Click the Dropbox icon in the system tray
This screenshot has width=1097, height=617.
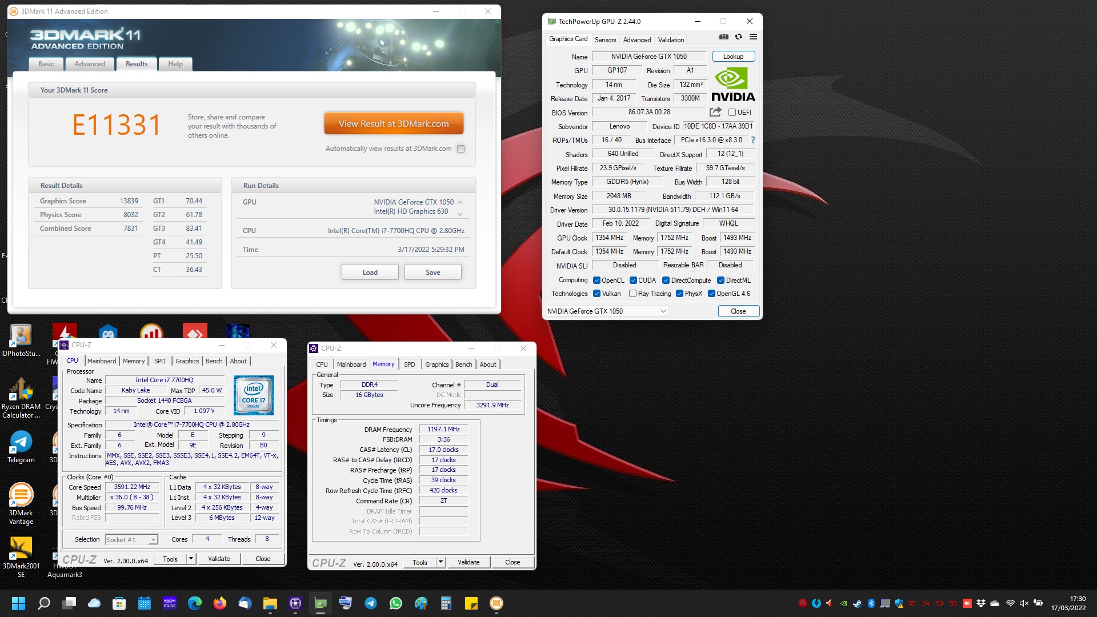[x=981, y=603]
